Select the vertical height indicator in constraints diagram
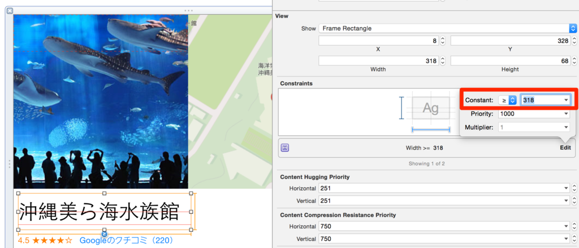579x248 pixels. (x=401, y=108)
